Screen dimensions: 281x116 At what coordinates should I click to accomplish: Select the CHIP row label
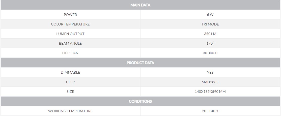pos(70,82)
